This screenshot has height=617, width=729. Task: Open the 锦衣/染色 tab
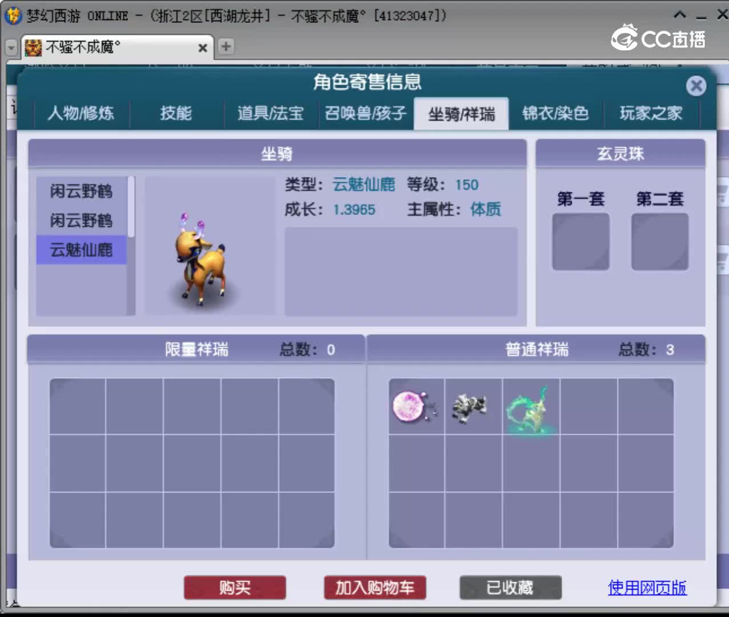pyautogui.click(x=556, y=113)
